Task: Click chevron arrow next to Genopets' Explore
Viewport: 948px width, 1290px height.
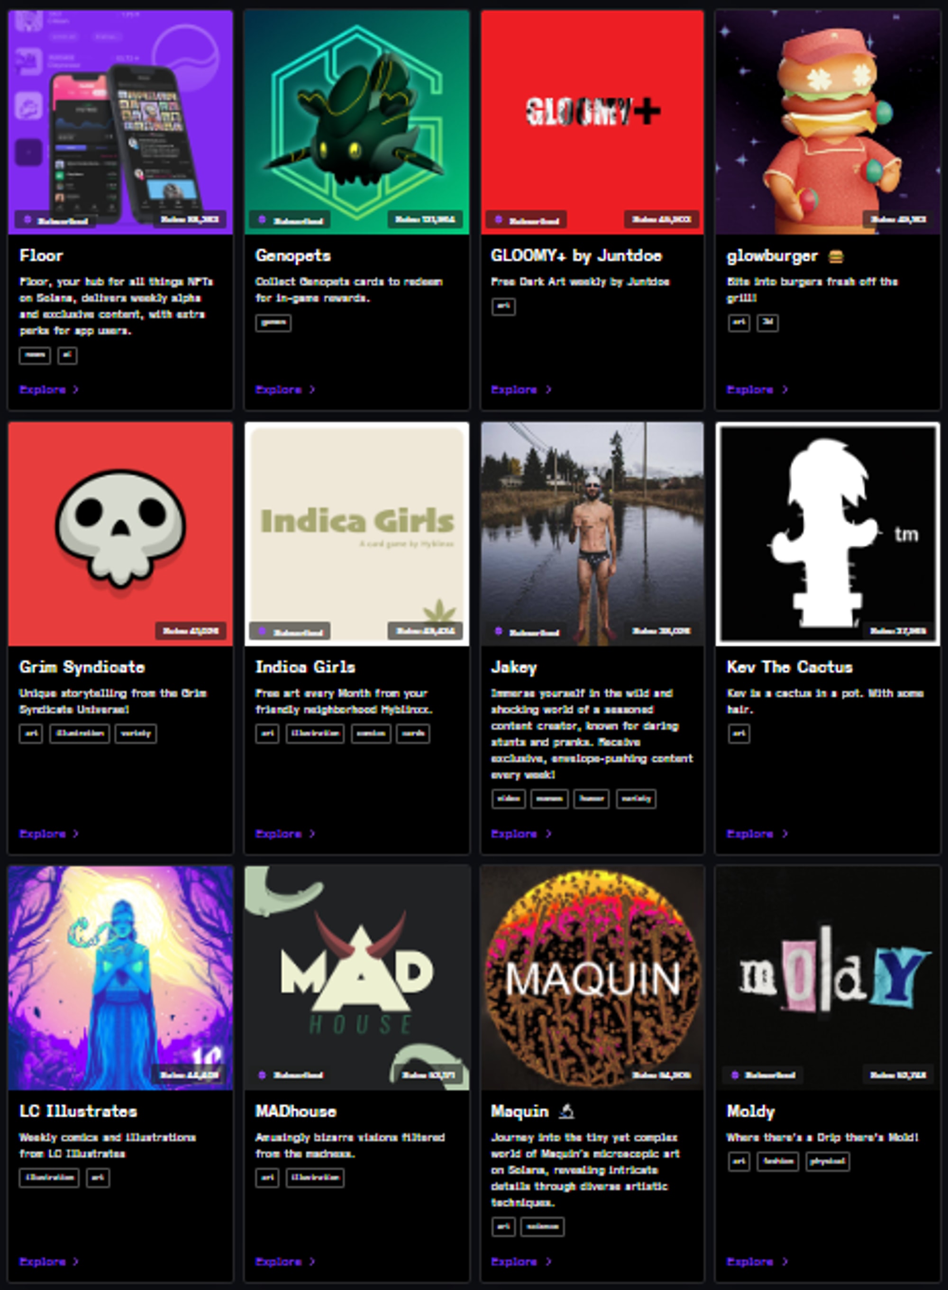Action: pyautogui.click(x=312, y=389)
